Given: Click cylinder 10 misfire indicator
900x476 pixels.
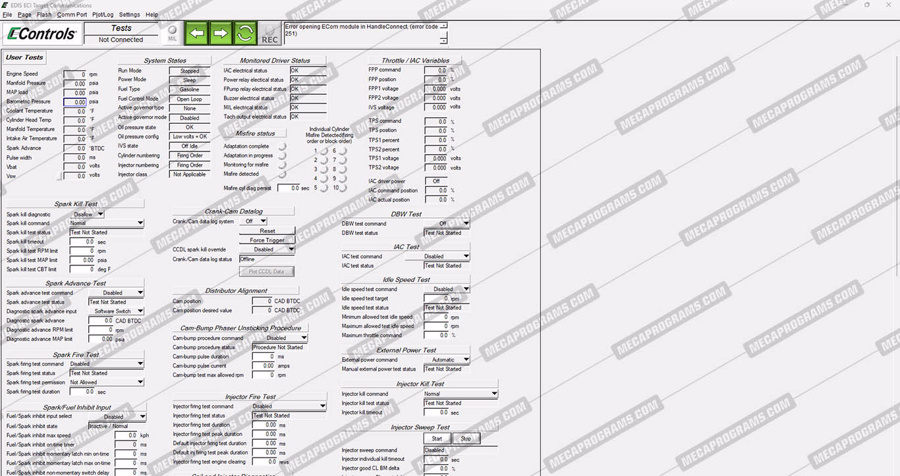Looking at the screenshot, I should coord(343,188).
